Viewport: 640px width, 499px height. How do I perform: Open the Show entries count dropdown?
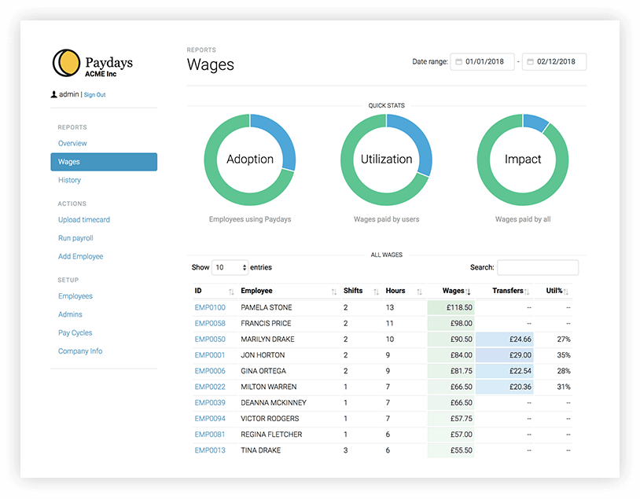coord(230,268)
